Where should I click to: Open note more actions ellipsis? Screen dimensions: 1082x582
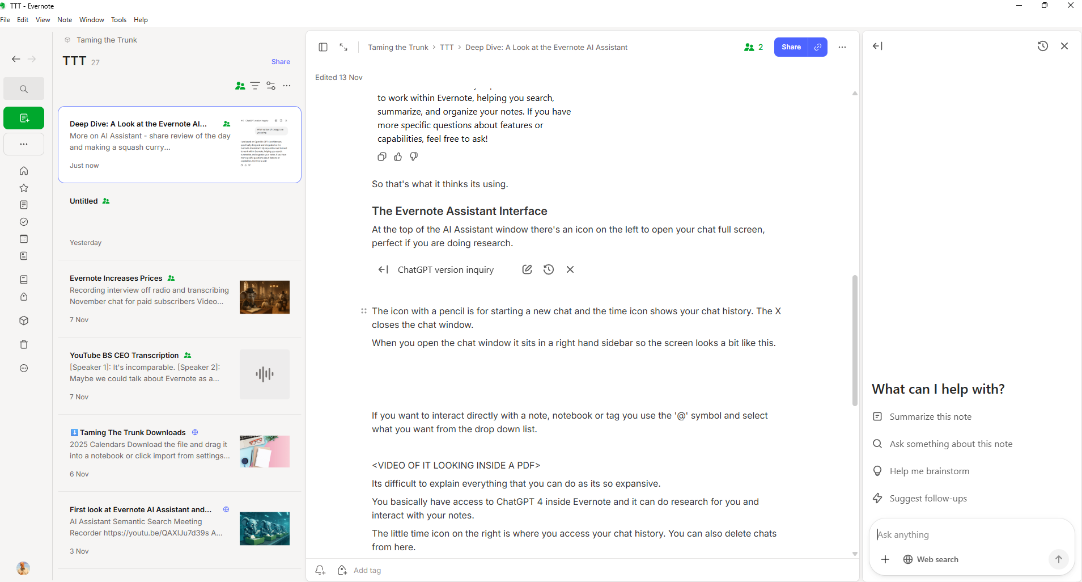pos(842,47)
